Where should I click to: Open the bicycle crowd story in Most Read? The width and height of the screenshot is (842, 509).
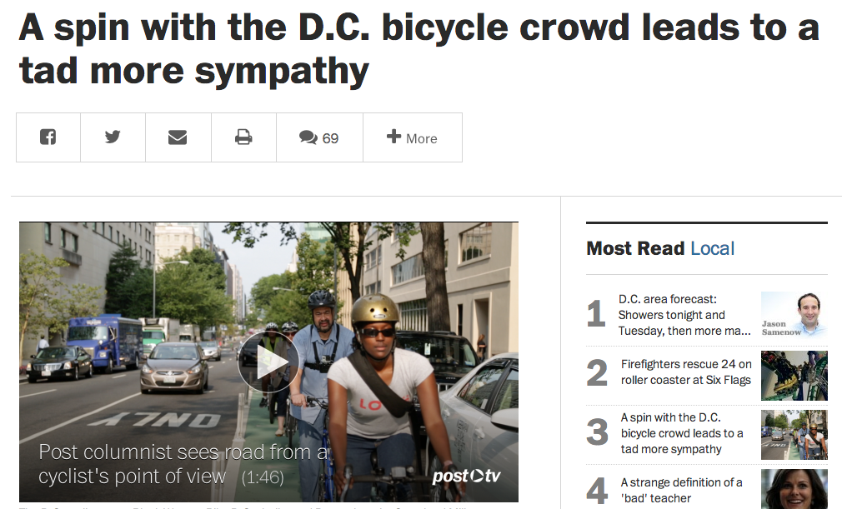tap(681, 433)
